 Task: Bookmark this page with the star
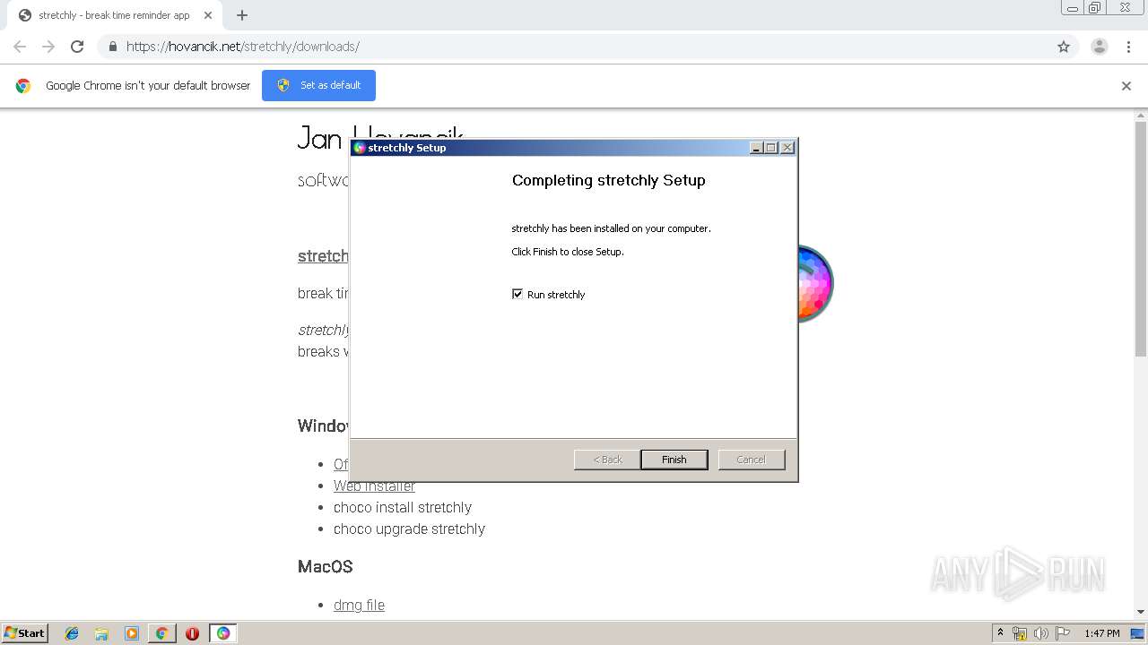(1064, 47)
